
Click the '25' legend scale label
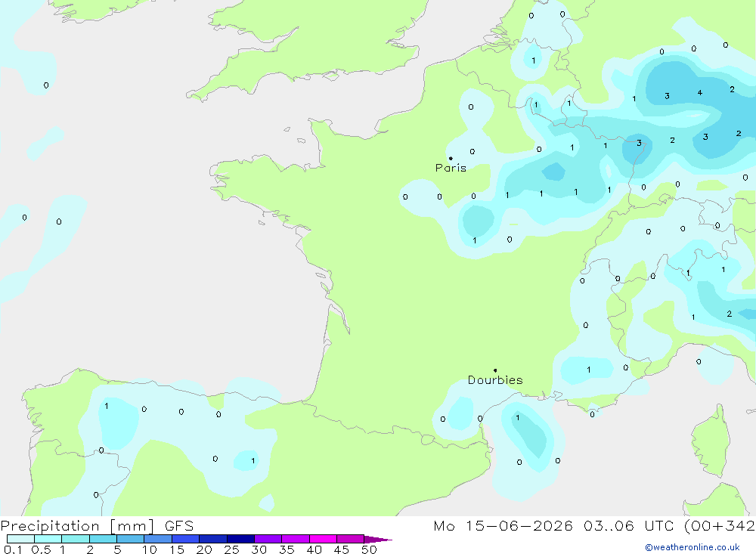(x=232, y=549)
